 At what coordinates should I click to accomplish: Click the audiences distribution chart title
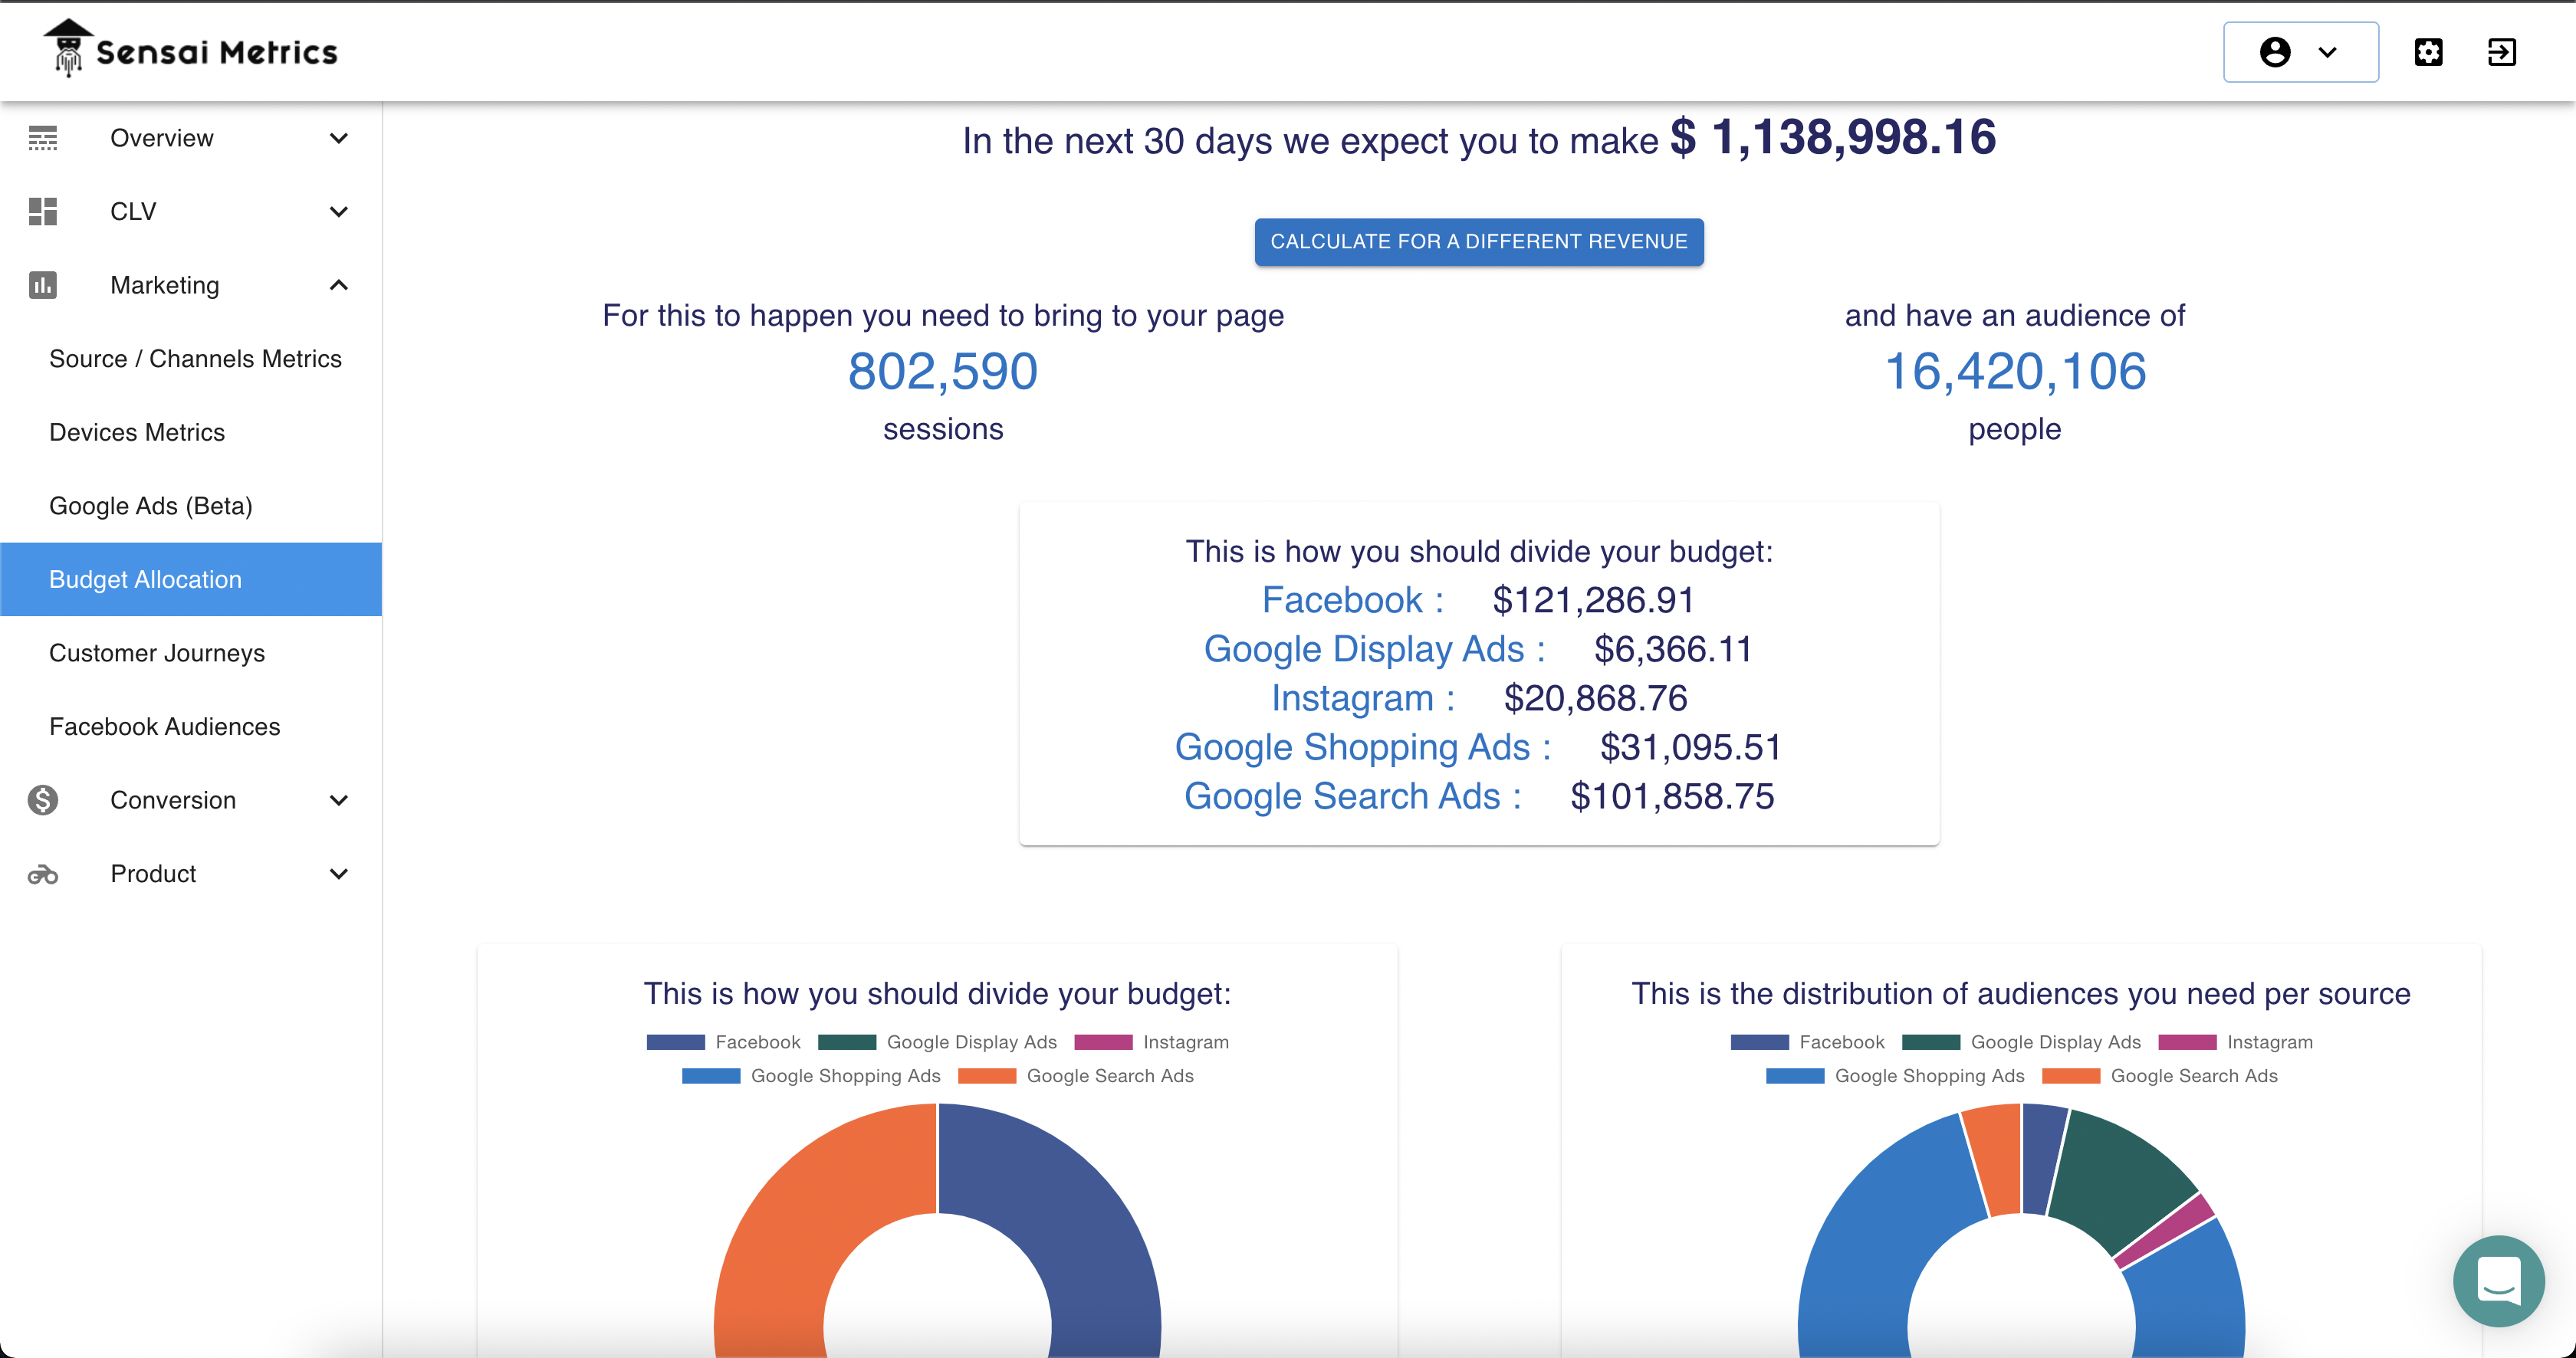2021,993
